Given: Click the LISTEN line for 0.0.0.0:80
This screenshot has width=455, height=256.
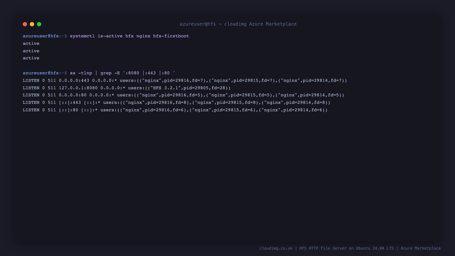Looking at the screenshot, I should (x=183, y=95).
